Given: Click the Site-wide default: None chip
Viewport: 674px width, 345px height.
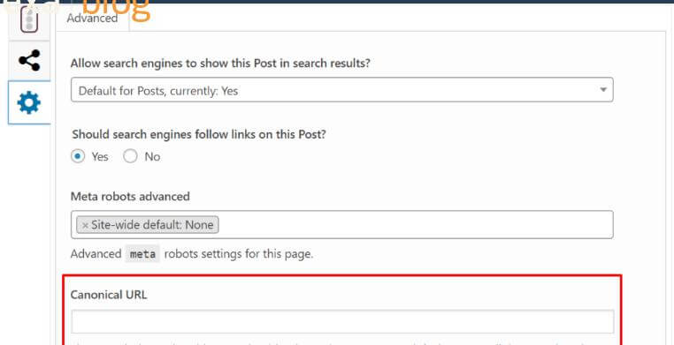Looking at the screenshot, I should 148,225.
